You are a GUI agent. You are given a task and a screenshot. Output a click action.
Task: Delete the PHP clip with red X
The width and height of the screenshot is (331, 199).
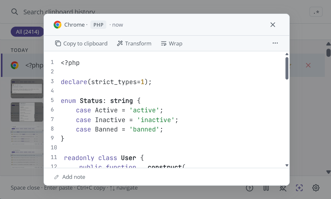tap(308, 65)
